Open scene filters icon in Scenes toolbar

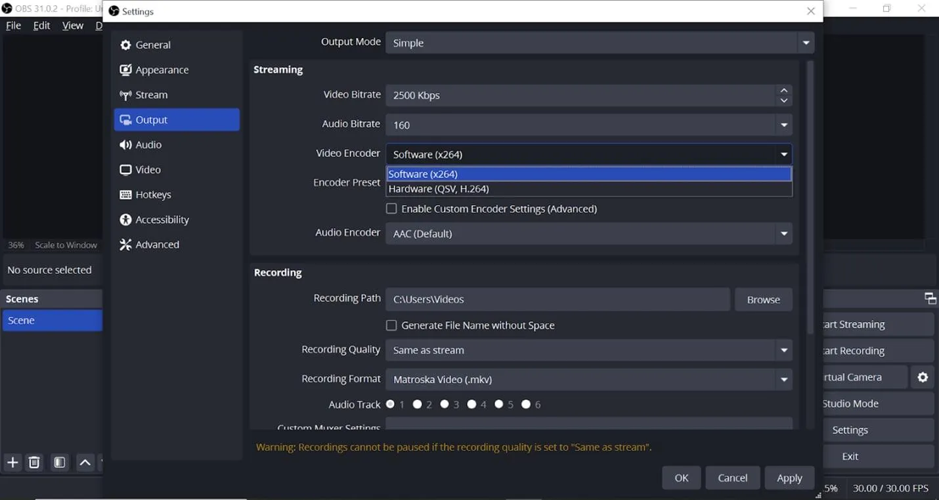point(59,463)
